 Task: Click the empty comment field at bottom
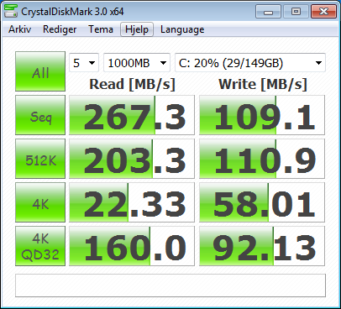pos(170,285)
